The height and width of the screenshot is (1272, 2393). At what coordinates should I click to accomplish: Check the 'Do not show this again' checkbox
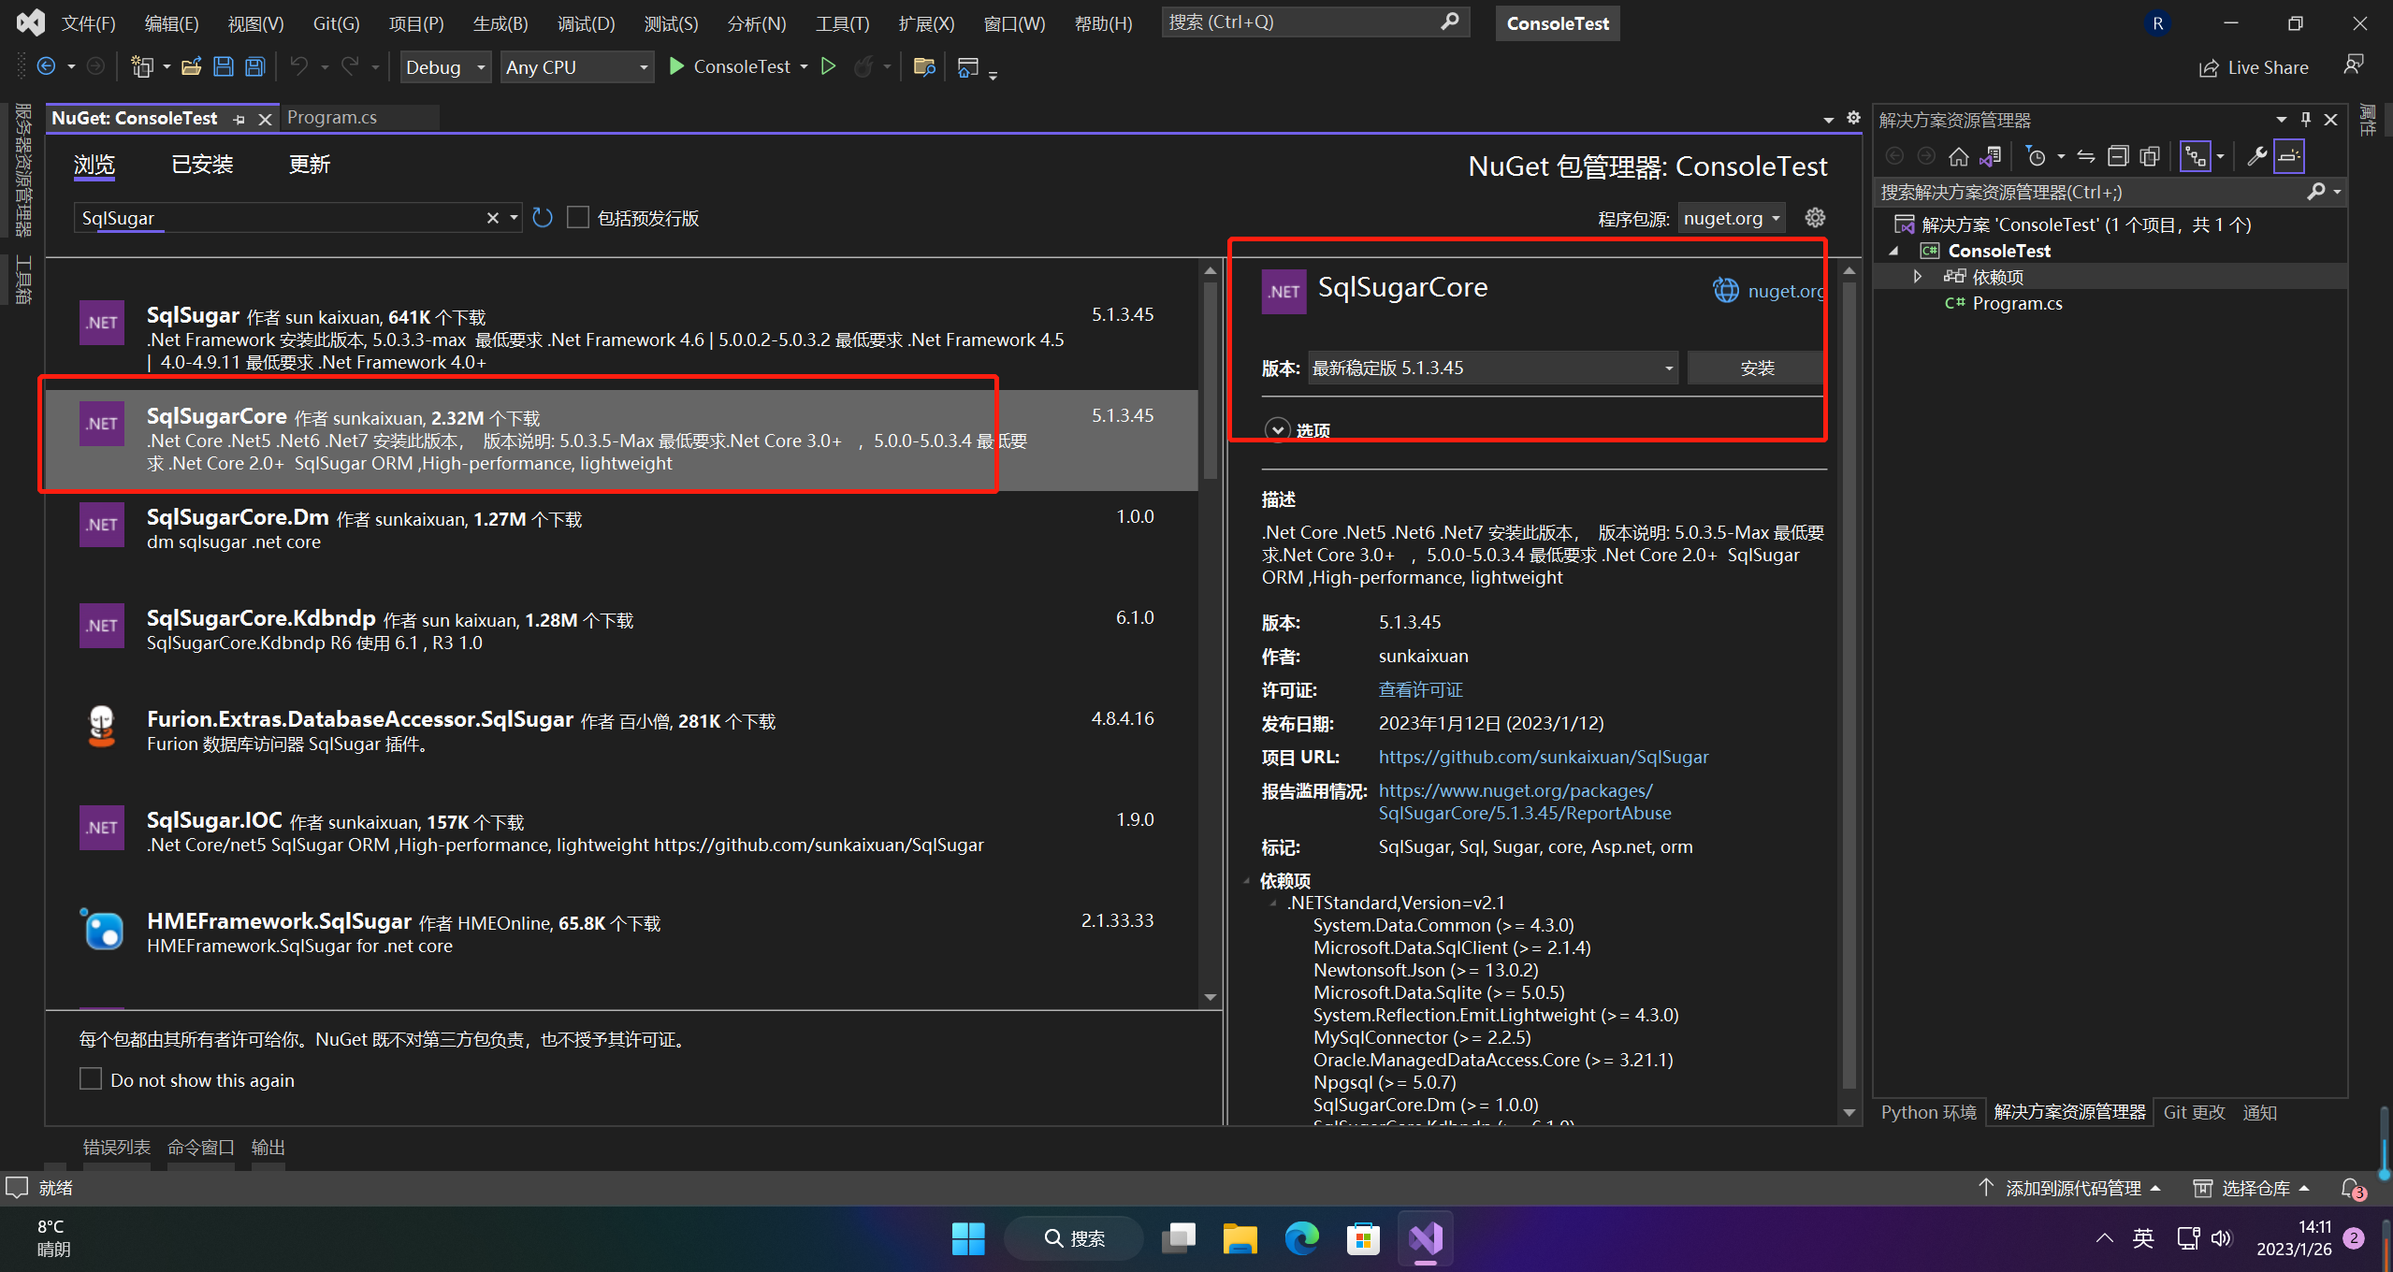pos(89,1080)
